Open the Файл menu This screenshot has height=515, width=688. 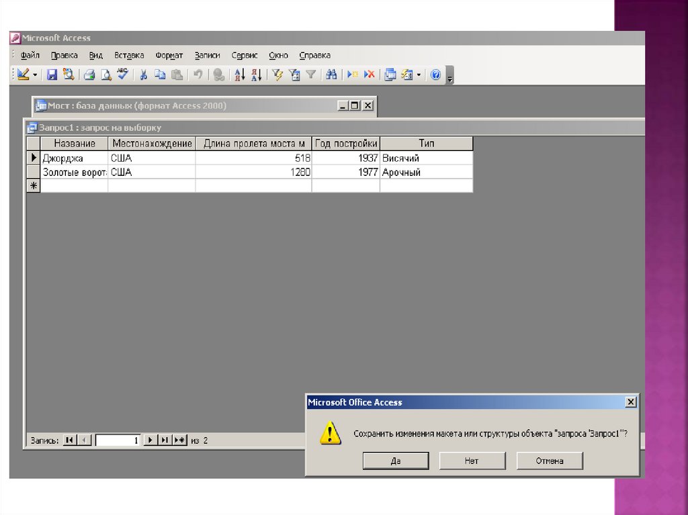tap(30, 55)
